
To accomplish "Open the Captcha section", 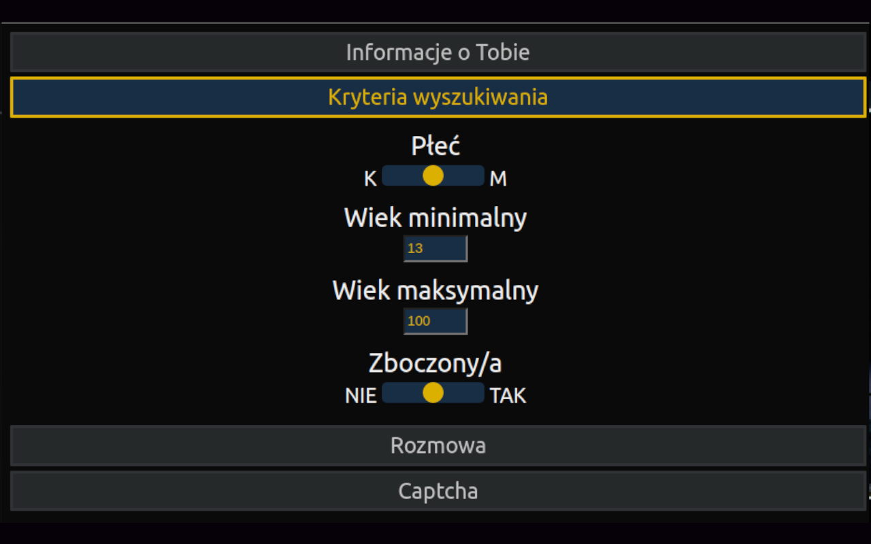I will tap(438, 491).
